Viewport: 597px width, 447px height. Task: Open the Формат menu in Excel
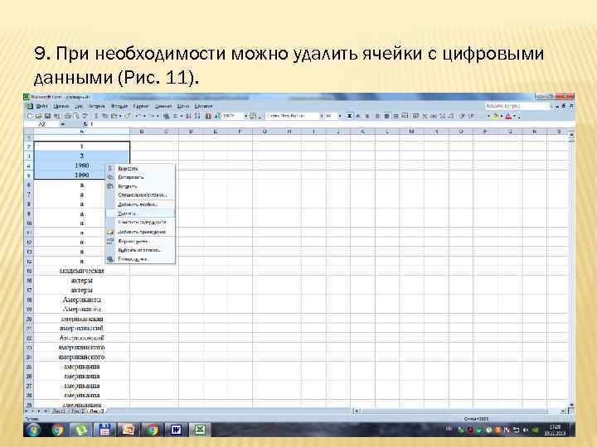119,107
